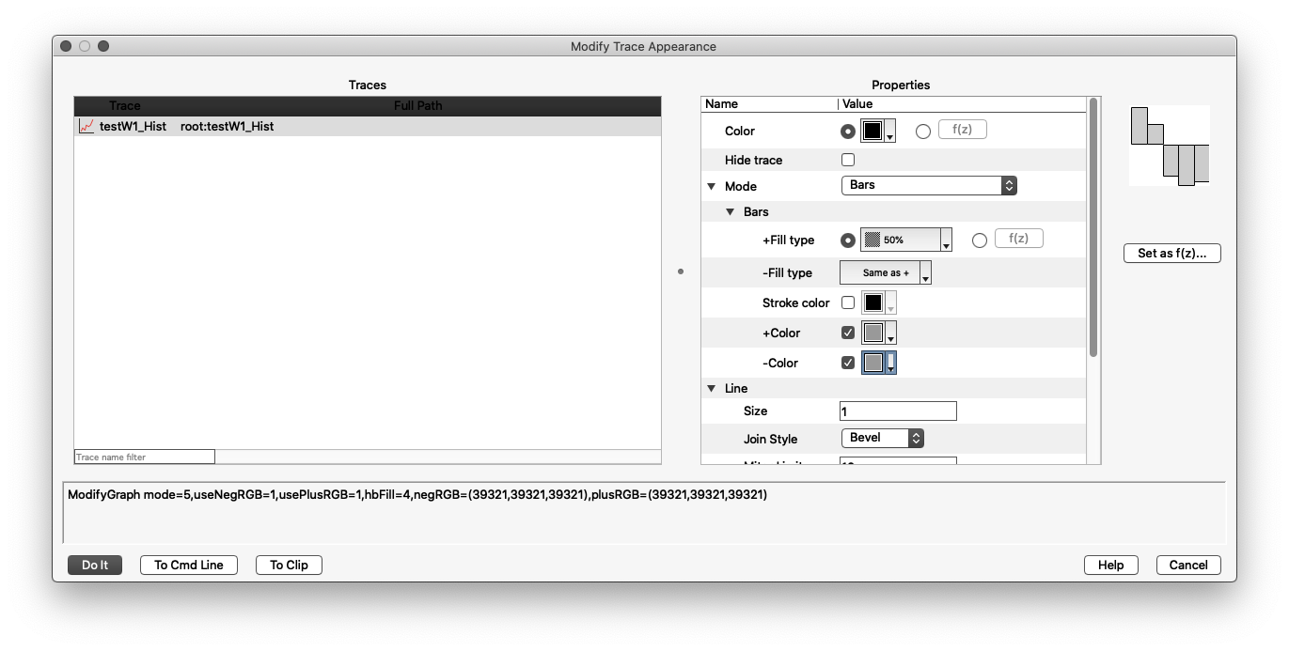Click the Set as f(z)... button
Viewport: 1289px width, 651px height.
[x=1172, y=253]
